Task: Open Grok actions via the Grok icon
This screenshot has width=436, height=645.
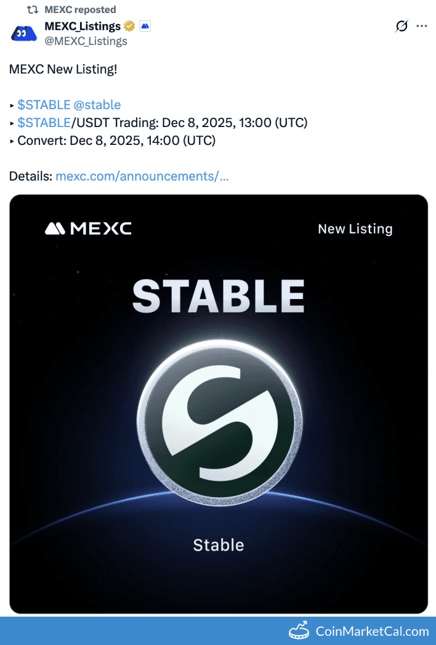Action: coord(401,26)
